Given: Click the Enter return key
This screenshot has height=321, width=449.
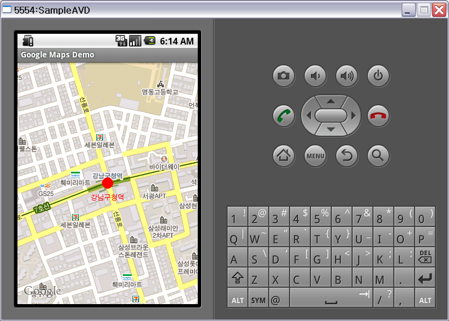Looking at the screenshot, I should click(x=425, y=277).
